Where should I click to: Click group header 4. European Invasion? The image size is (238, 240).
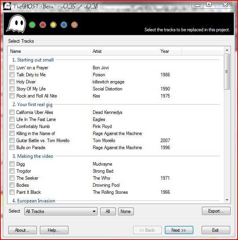34,201
